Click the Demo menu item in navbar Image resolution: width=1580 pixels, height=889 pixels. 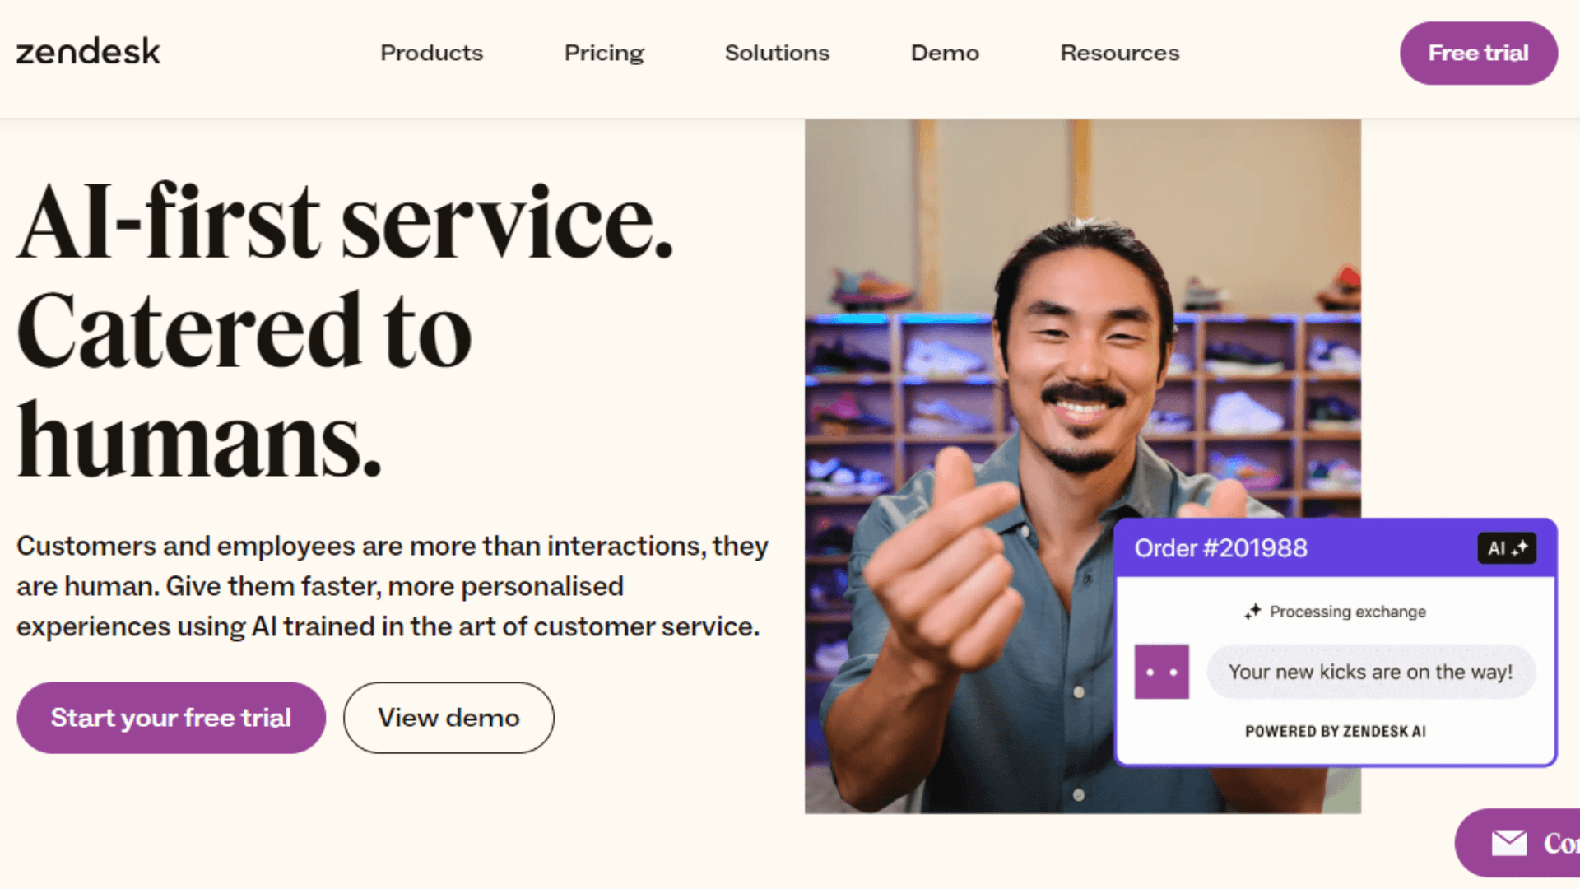(x=944, y=52)
